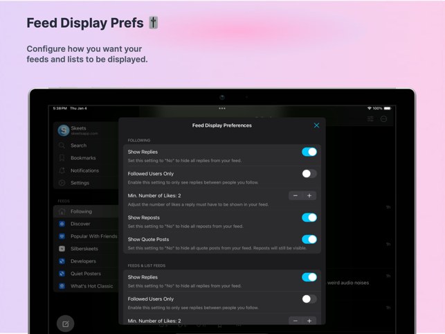Decrease Min. Number of Likes in Following
Viewport: 445px width, 334px height.
pos(296,195)
